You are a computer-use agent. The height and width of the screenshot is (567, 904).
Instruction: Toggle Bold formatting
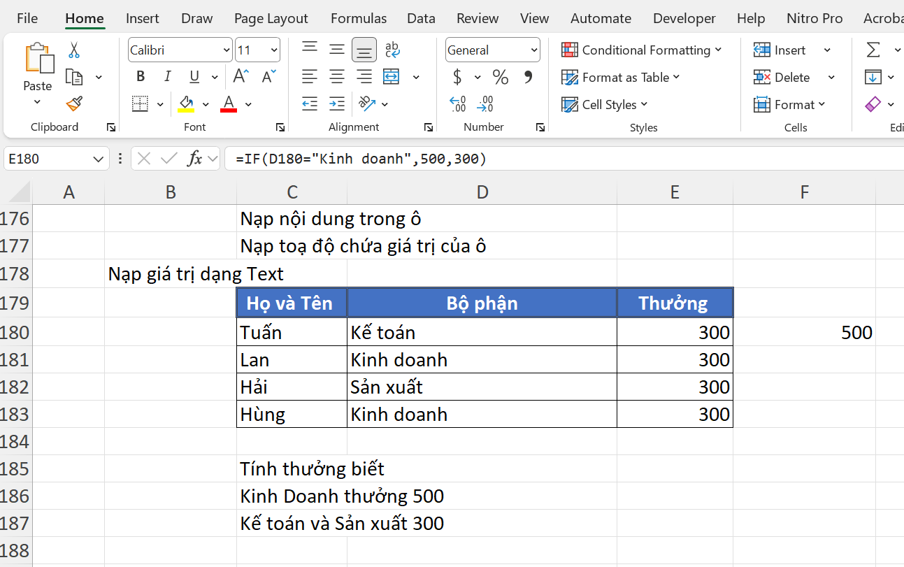[141, 77]
